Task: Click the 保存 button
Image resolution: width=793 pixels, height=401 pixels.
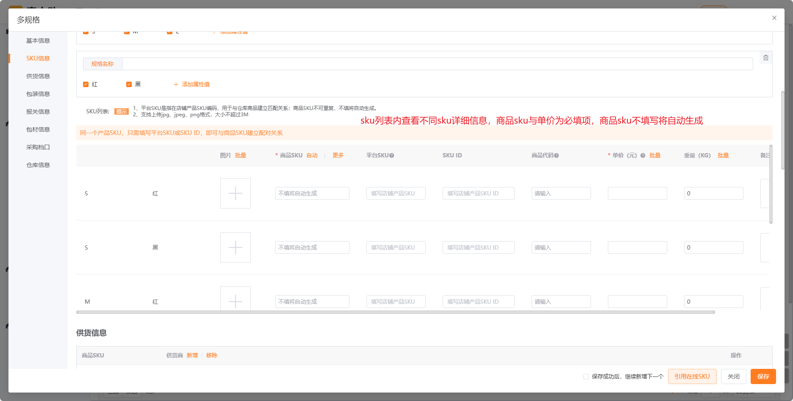Action: (763, 376)
